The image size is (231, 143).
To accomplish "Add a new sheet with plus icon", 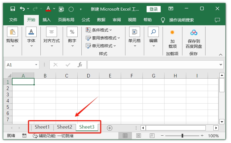I will pos(110,128).
